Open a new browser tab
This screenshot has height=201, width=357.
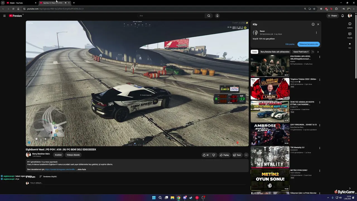[74, 3]
